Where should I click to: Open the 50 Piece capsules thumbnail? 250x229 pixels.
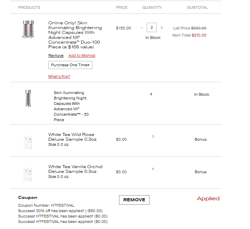tap(28, 98)
